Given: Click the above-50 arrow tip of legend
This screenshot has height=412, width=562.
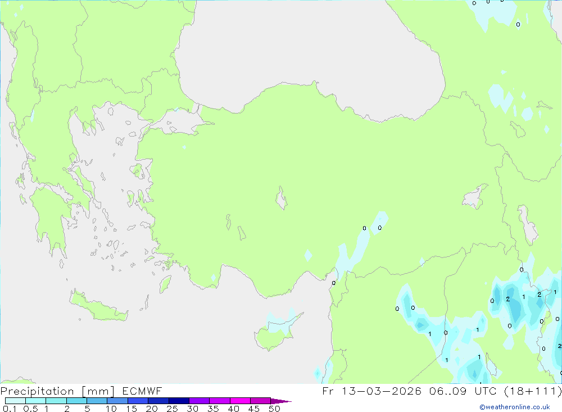Looking at the screenshot, I should [x=281, y=401].
